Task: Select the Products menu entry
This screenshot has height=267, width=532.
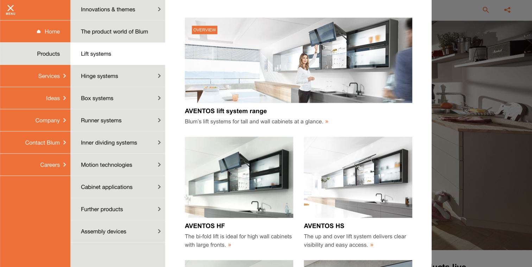Action: [35, 54]
